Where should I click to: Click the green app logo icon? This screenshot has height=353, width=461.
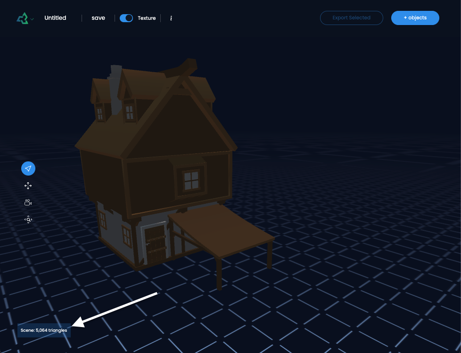(x=22, y=18)
